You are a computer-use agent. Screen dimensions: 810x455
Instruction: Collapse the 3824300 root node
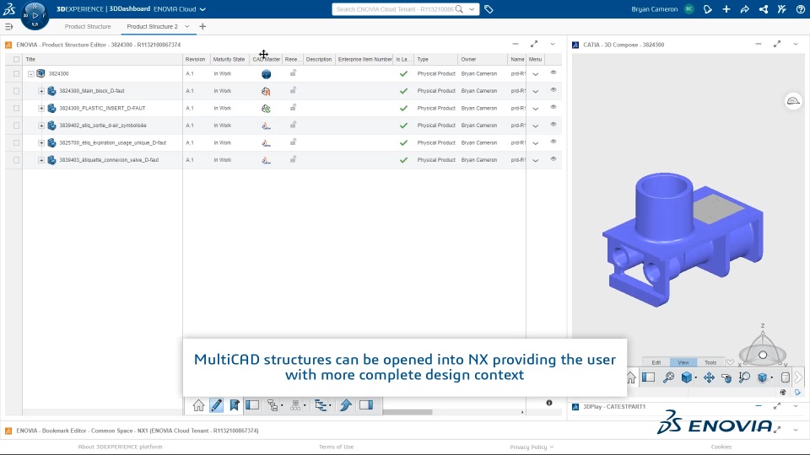(x=31, y=74)
